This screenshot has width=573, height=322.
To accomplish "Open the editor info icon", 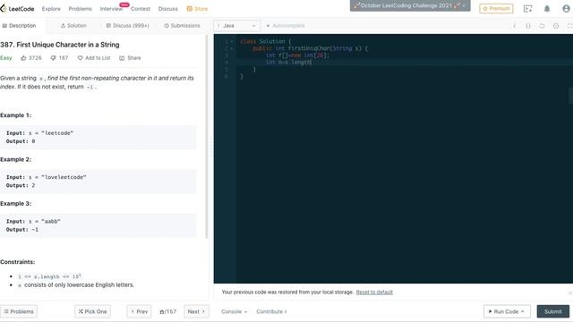I will (514, 26).
